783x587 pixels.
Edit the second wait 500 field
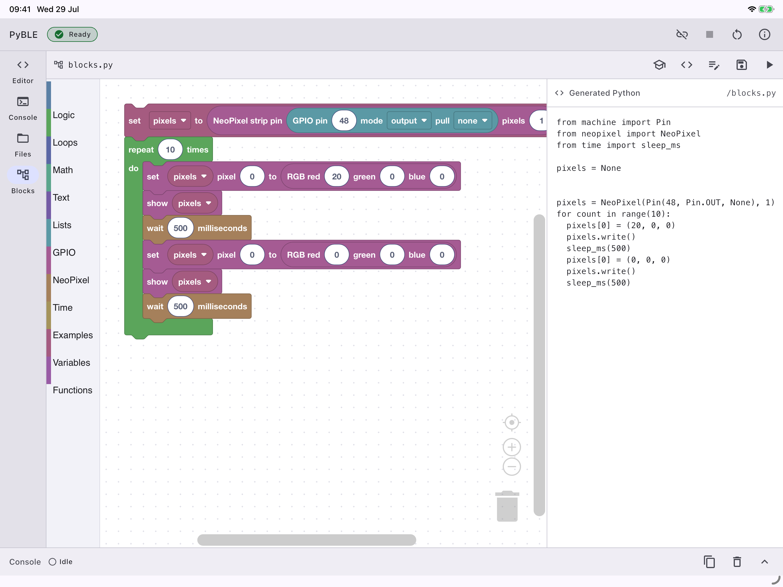coord(181,306)
